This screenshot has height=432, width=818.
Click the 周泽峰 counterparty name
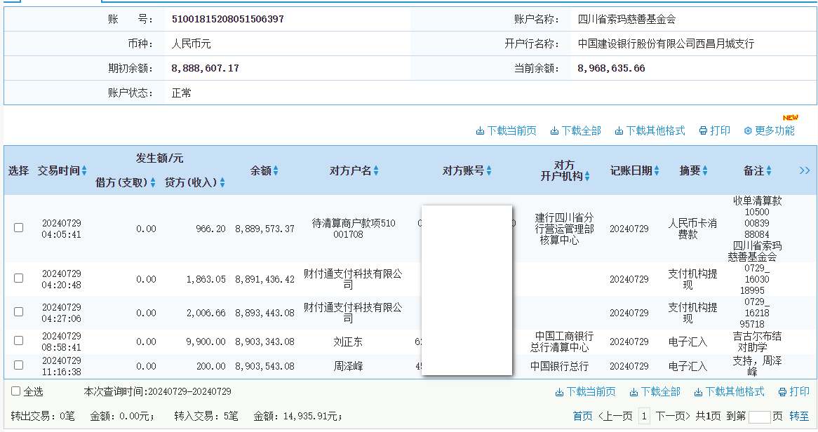pyautogui.click(x=348, y=366)
